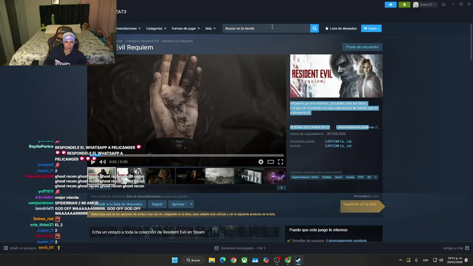Open developer CAPCOM Co., Ltd. link
473x266 pixels.
pyautogui.click(x=338, y=141)
